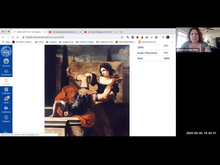Open the Courses sidebar item
Screen dimensions: 220x165
coord(6,81)
